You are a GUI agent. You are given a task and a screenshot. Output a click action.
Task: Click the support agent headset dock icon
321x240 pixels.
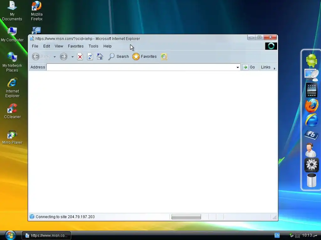coord(311,150)
